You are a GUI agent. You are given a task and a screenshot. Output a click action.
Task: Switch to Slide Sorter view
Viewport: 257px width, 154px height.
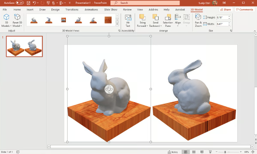coord(194,152)
